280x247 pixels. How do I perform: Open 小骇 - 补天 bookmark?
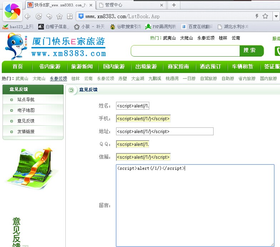pos(89,27)
